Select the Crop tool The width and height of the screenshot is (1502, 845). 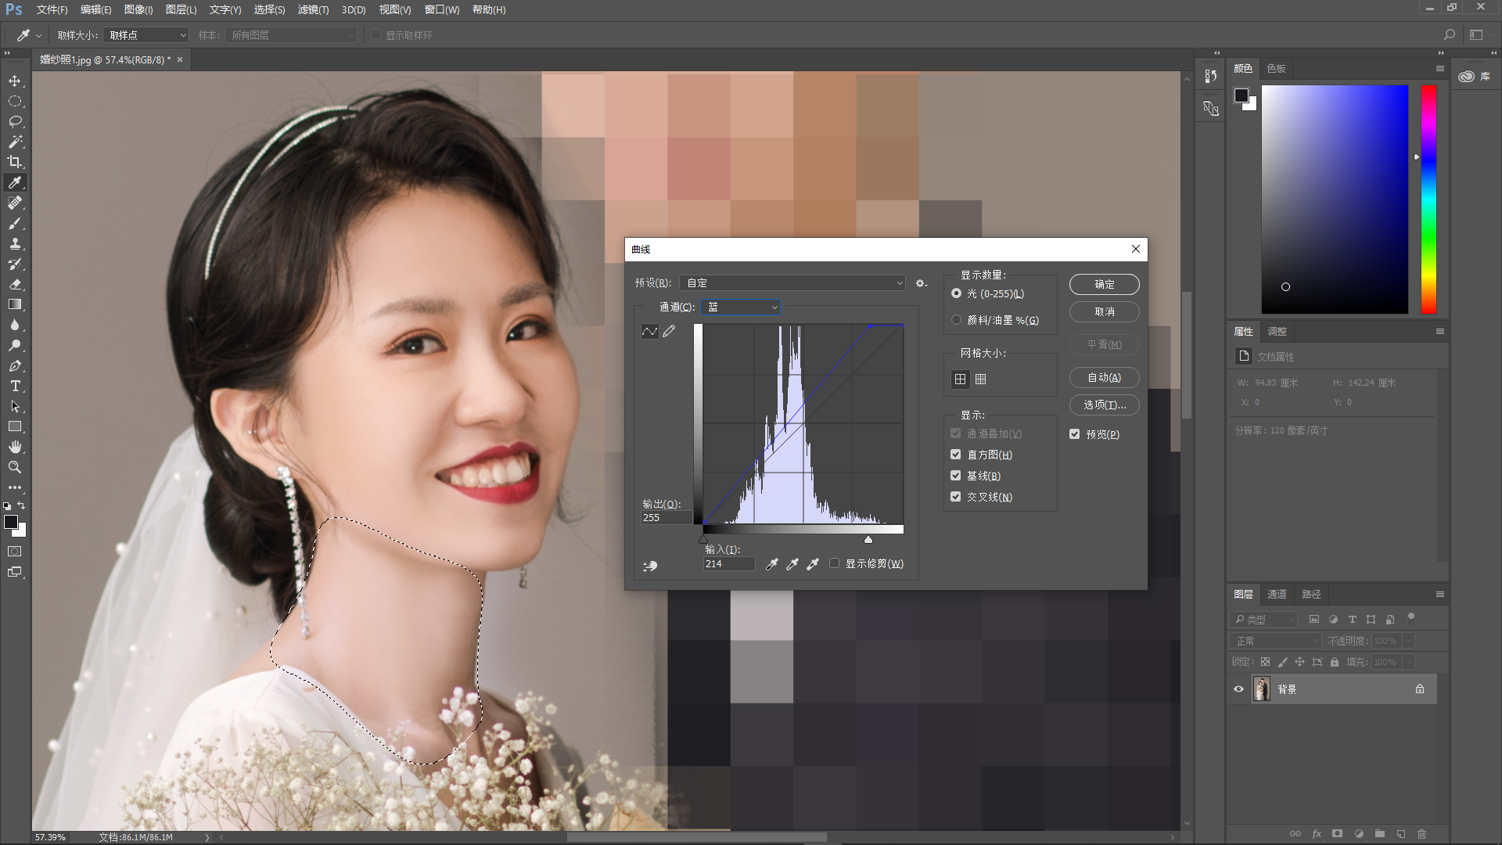point(15,163)
